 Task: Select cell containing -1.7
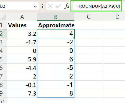coord(22,42)
